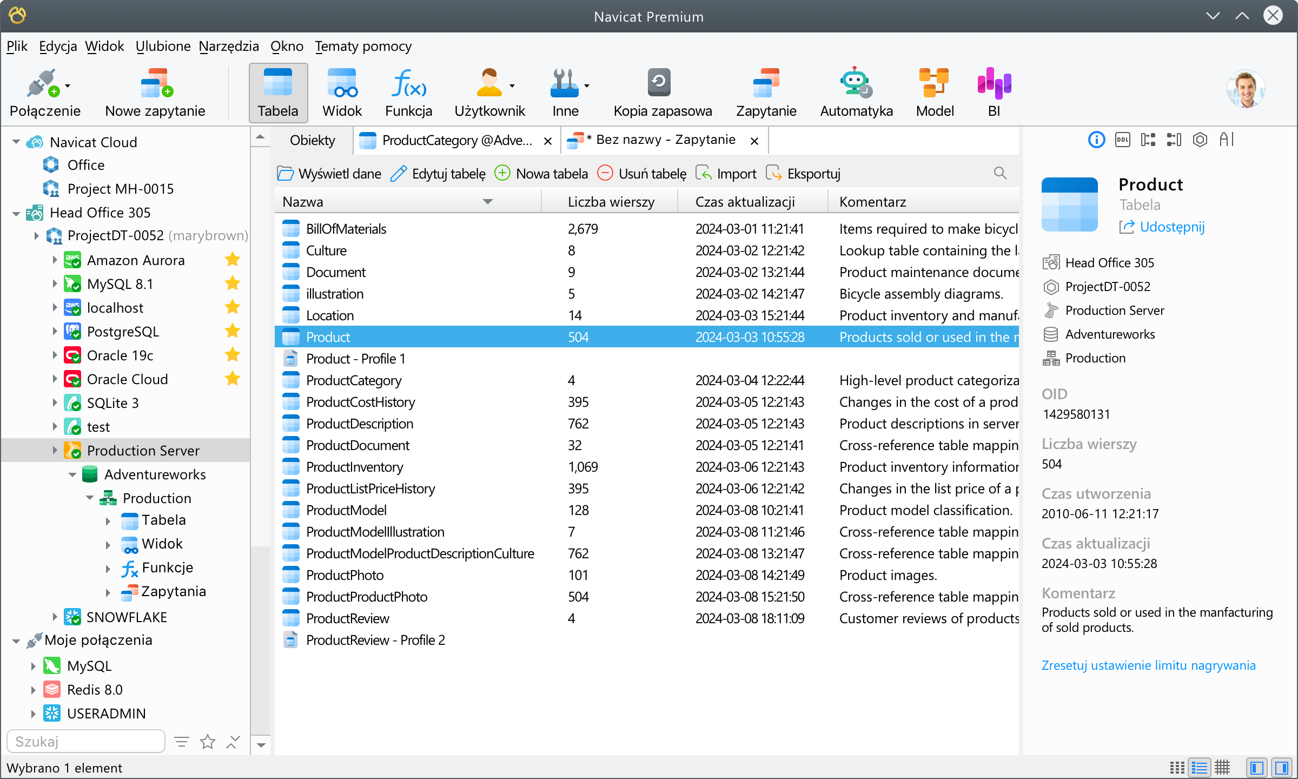
Task: Click Zresetuj ustawienie limitu nagrywania link
Action: [1148, 665]
